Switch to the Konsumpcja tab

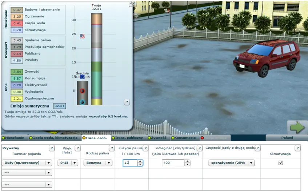click(x=185, y=138)
